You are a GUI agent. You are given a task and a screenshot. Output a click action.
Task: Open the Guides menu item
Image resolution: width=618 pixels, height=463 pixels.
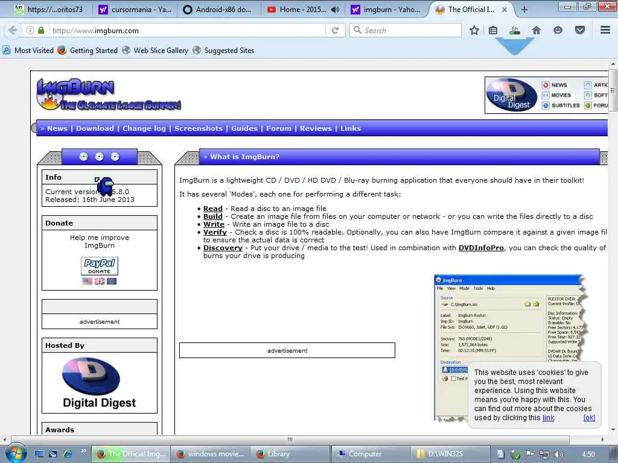244,128
